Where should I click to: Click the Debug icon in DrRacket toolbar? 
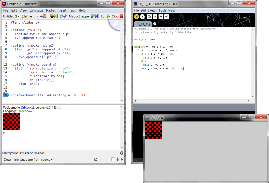[54, 16]
